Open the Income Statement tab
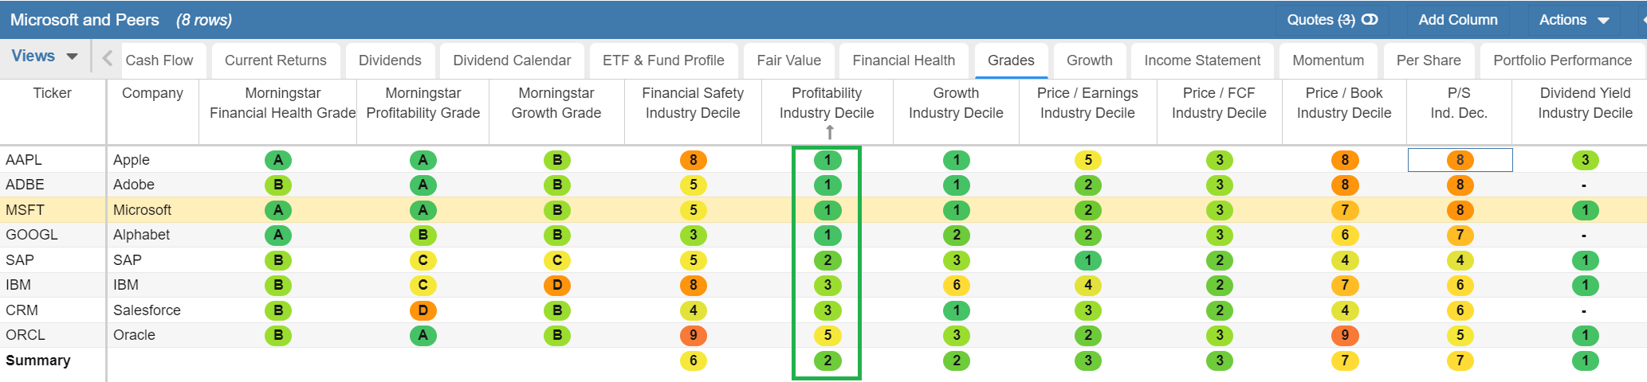Viewport: 1647px width, 382px height. tap(1202, 60)
